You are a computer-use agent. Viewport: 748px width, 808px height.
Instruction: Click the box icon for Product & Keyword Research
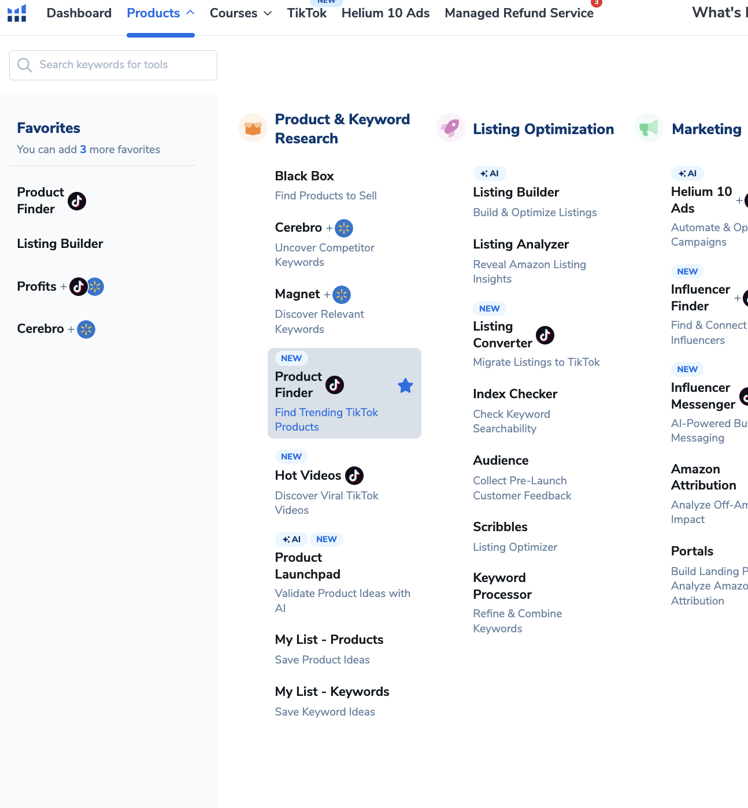pos(253,128)
